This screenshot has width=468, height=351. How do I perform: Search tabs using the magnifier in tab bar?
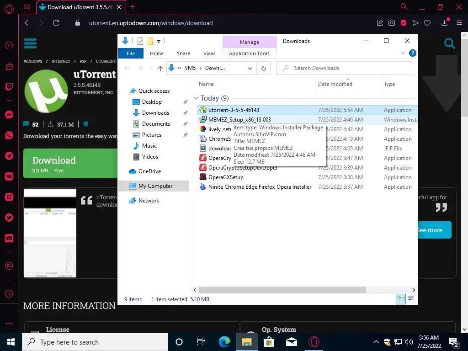tap(404, 6)
